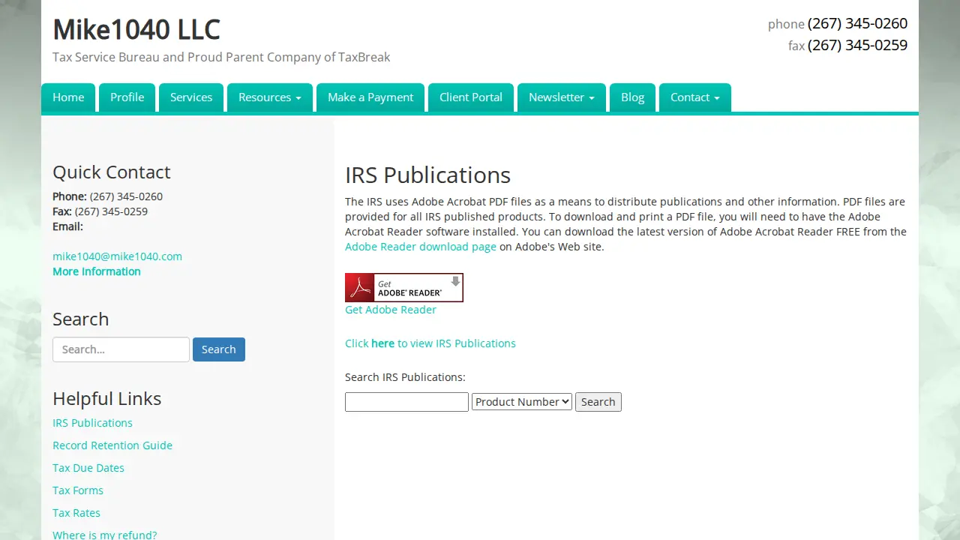Open the More Information link
960x540 pixels.
click(97, 271)
